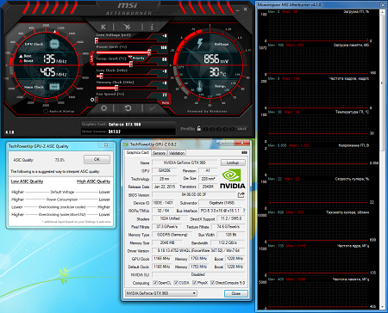Viewport: 388px width, 313px height.
Task: Click the Core Clock slider handle
Action: click(101, 76)
